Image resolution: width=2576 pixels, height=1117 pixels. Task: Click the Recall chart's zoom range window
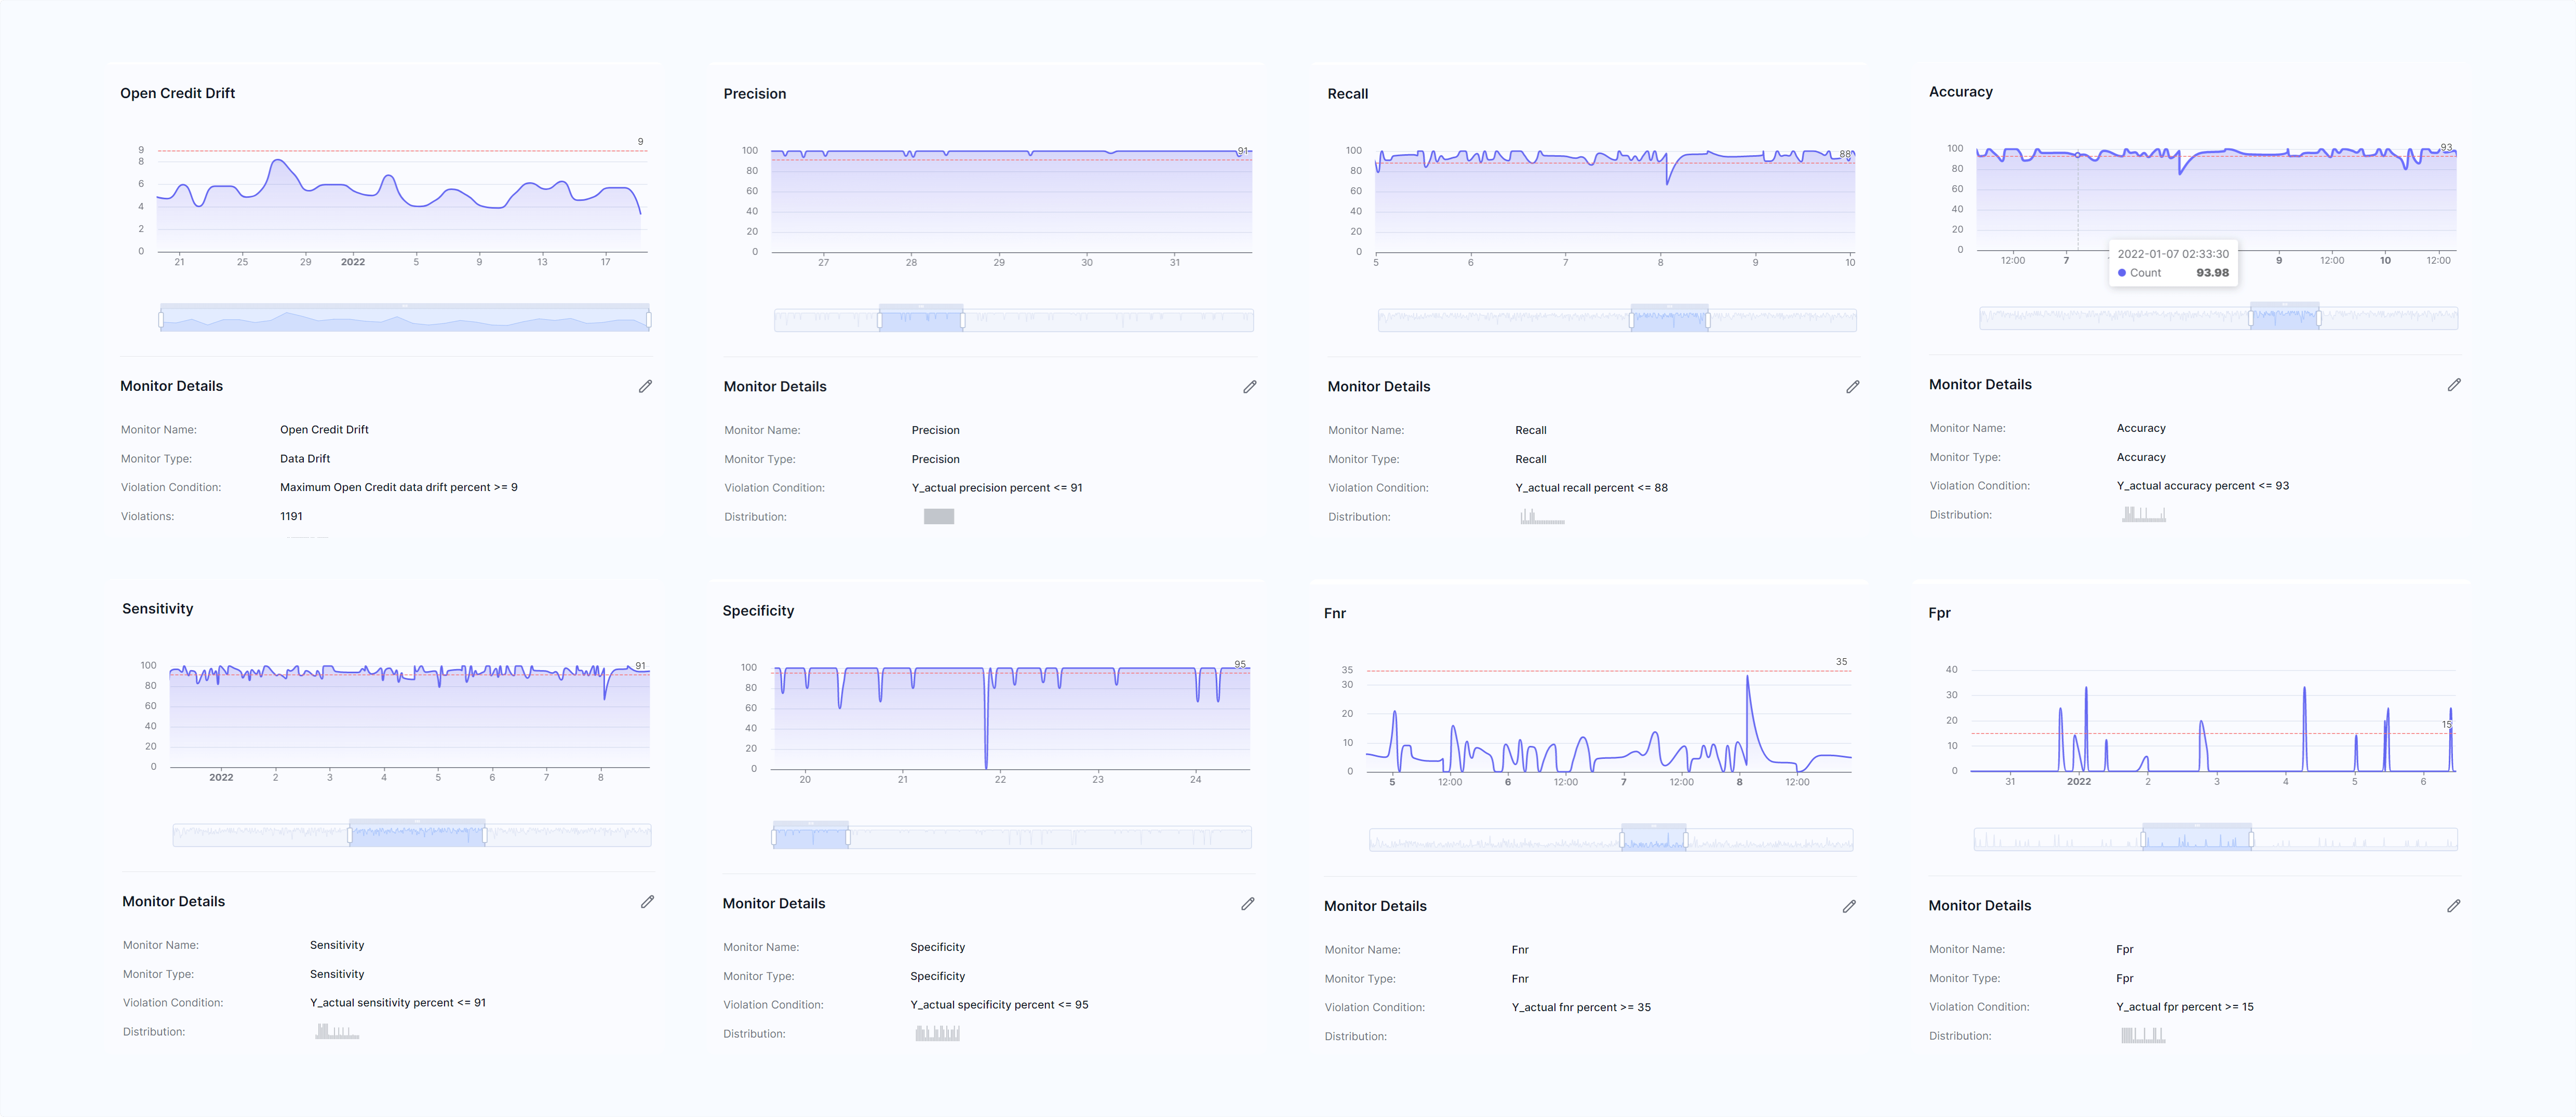(1669, 320)
